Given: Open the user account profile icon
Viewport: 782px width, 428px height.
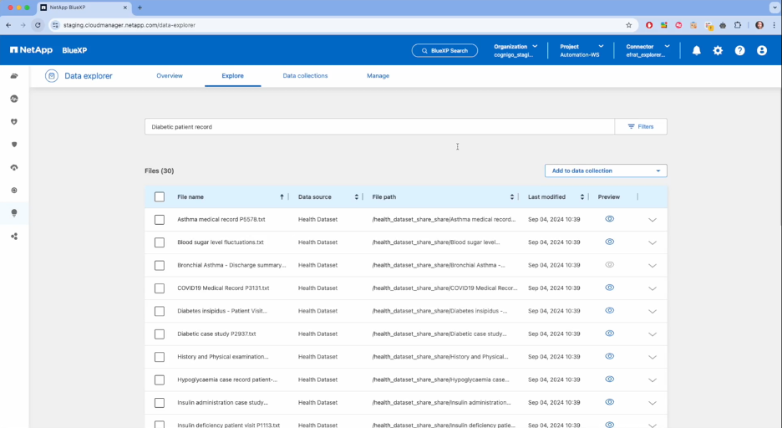Looking at the screenshot, I should 761,50.
